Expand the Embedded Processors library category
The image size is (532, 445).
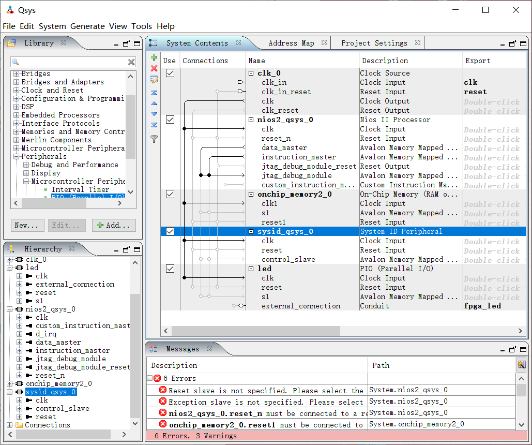point(16,115)
